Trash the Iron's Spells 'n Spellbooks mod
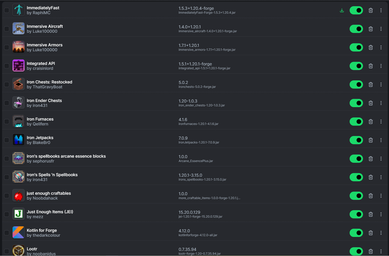 click(x=371, y=177)
